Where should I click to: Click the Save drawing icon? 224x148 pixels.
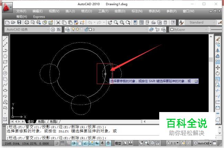[19, 22]
